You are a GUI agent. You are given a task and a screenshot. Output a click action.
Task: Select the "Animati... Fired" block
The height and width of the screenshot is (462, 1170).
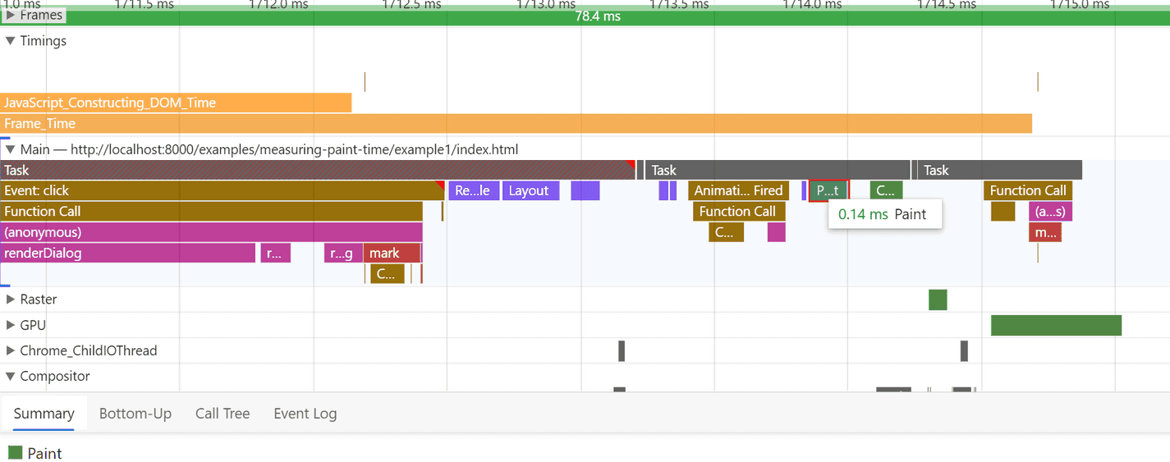(x=739, y=190)
